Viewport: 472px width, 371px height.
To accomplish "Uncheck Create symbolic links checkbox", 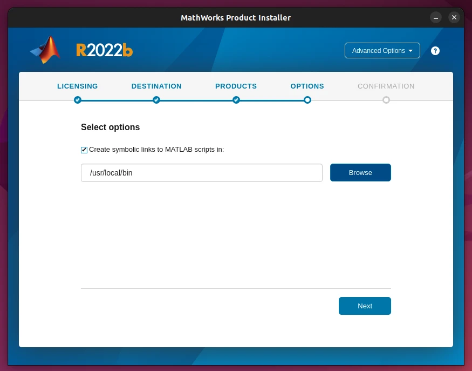I will click(84, 150).
